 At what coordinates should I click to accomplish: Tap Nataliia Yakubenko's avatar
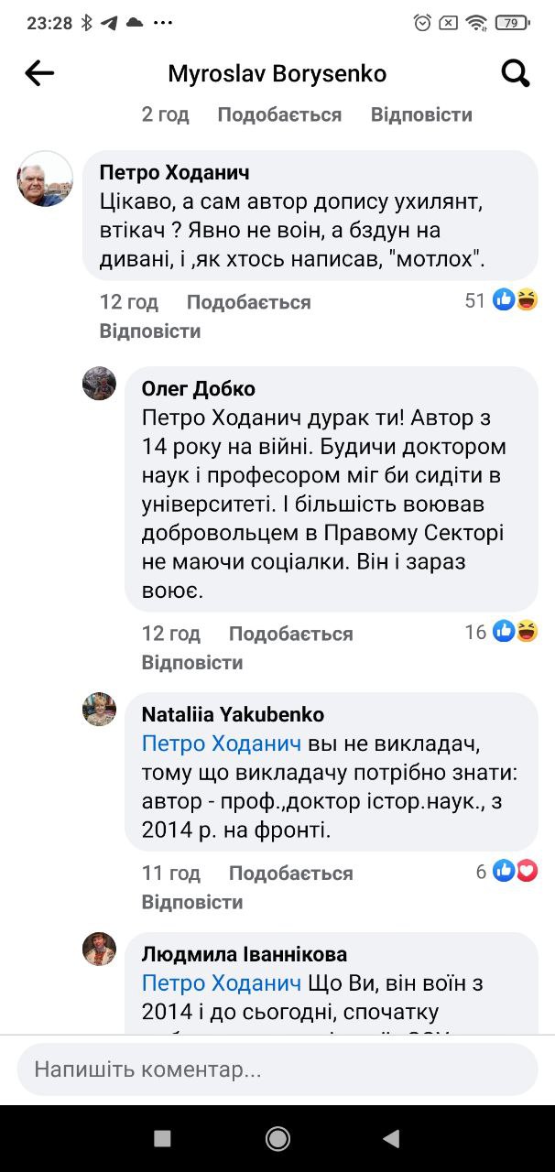[100, 710]
